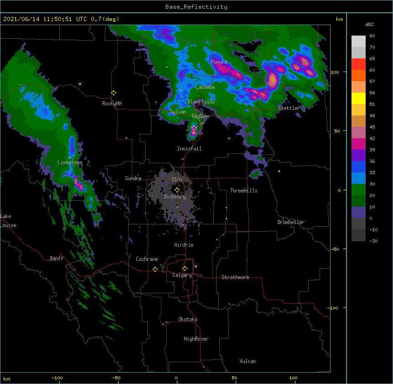Viewport: 393px width, 384px height.
Task: Select the ThreeHills label
Action: [243, 191]
